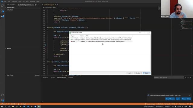
Task: Click the git branch status bar item
Action: [x=4, y=104]
